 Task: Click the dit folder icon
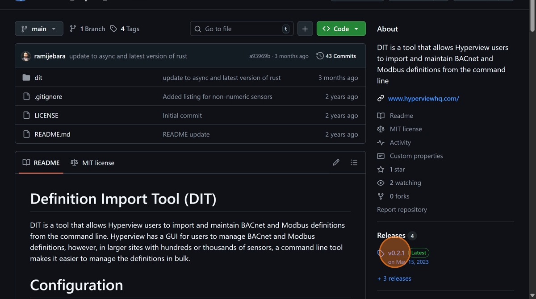tap(26, 78)
